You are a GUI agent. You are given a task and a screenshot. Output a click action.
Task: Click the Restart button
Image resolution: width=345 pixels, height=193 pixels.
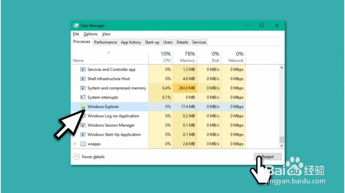pyautogui.click(x=268, y=157)
